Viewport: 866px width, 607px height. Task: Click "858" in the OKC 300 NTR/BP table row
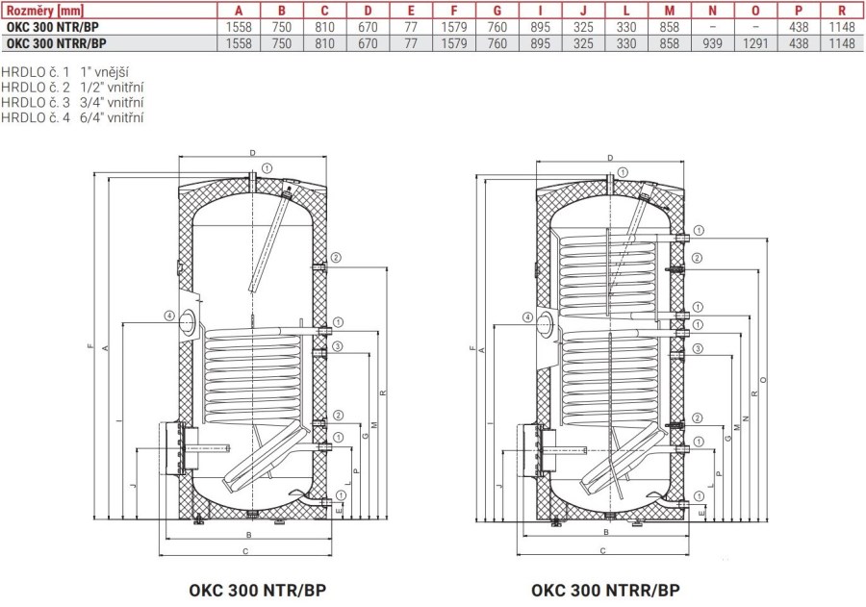[x=670, y=27]
